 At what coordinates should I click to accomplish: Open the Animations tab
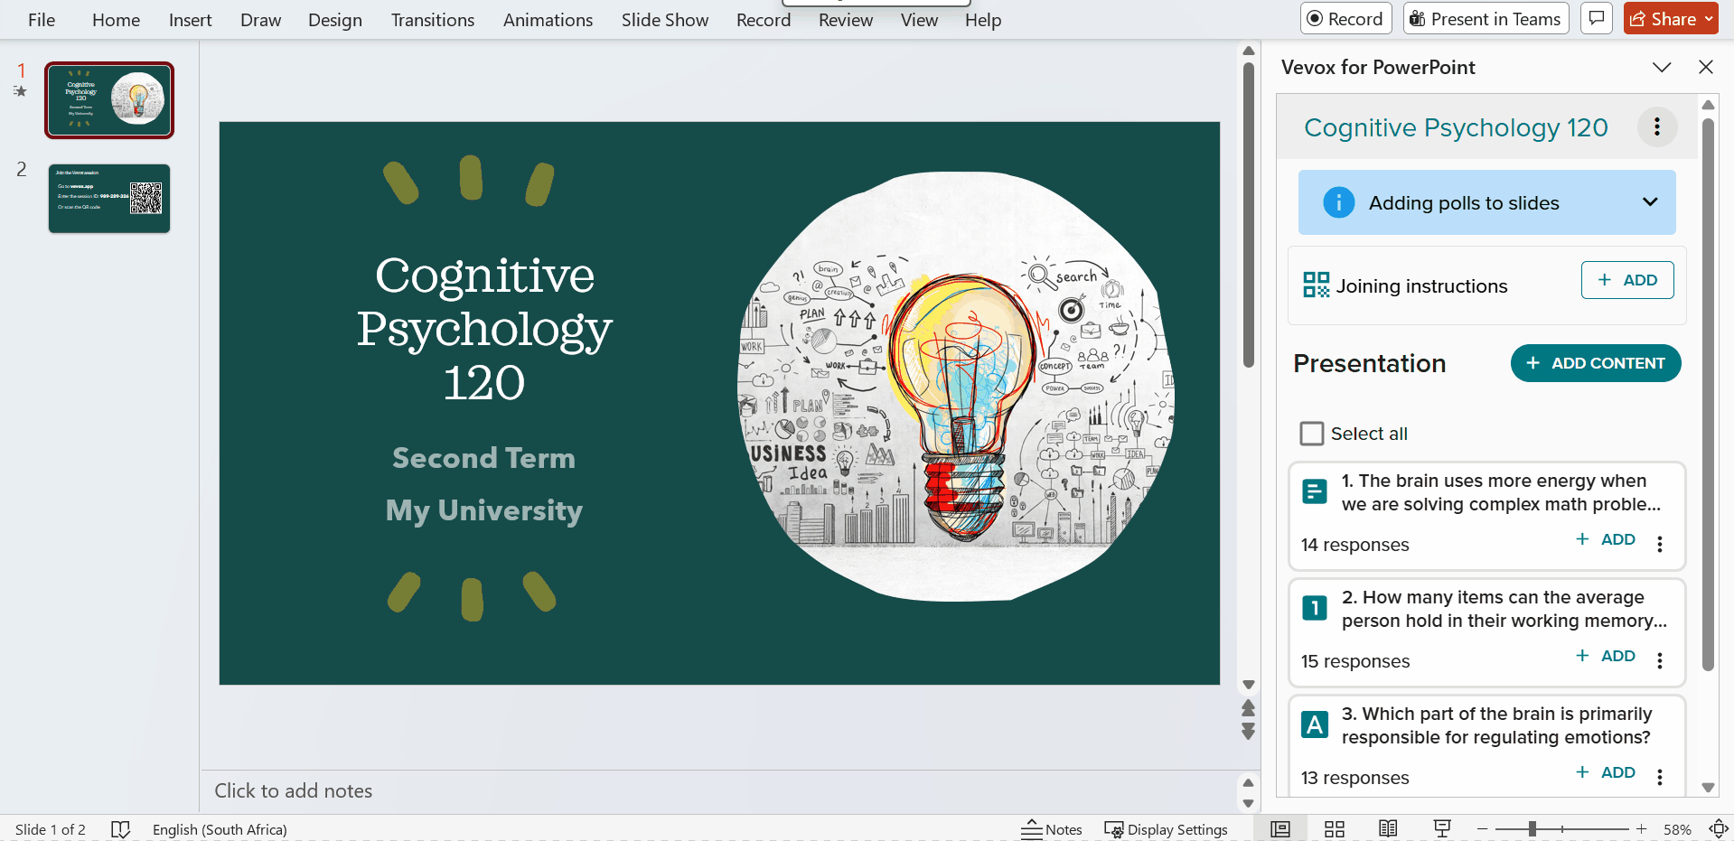pos(548,20)
